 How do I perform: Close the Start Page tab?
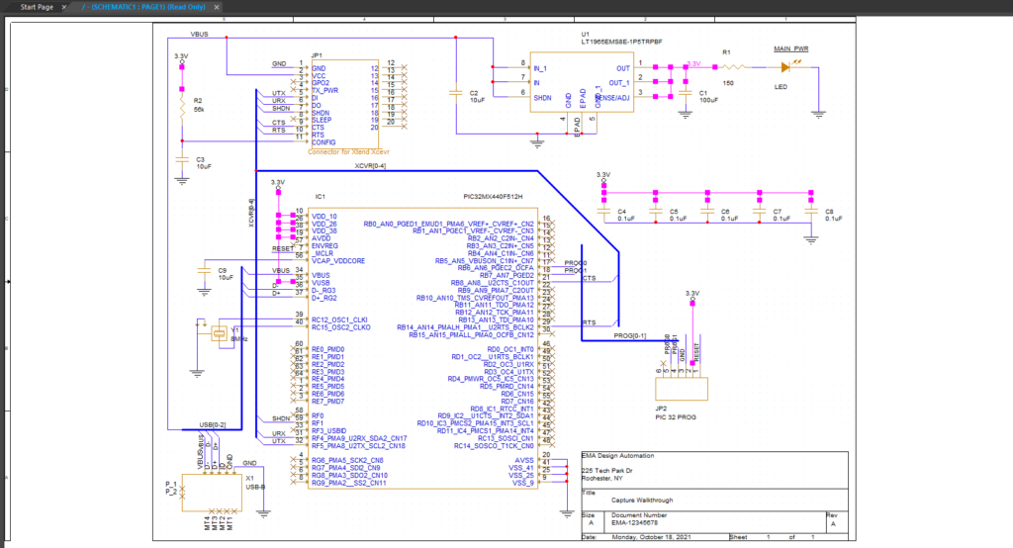[x=64, y=7]
